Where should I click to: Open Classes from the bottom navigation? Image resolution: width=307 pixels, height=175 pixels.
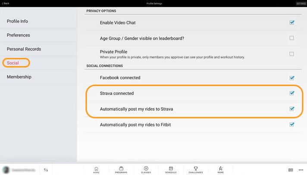pos(146,169)
